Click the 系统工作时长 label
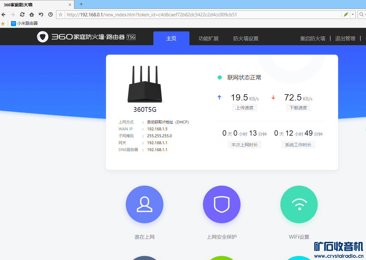The width and height of the screenshot is (366, 260). (x=298, y=145)
